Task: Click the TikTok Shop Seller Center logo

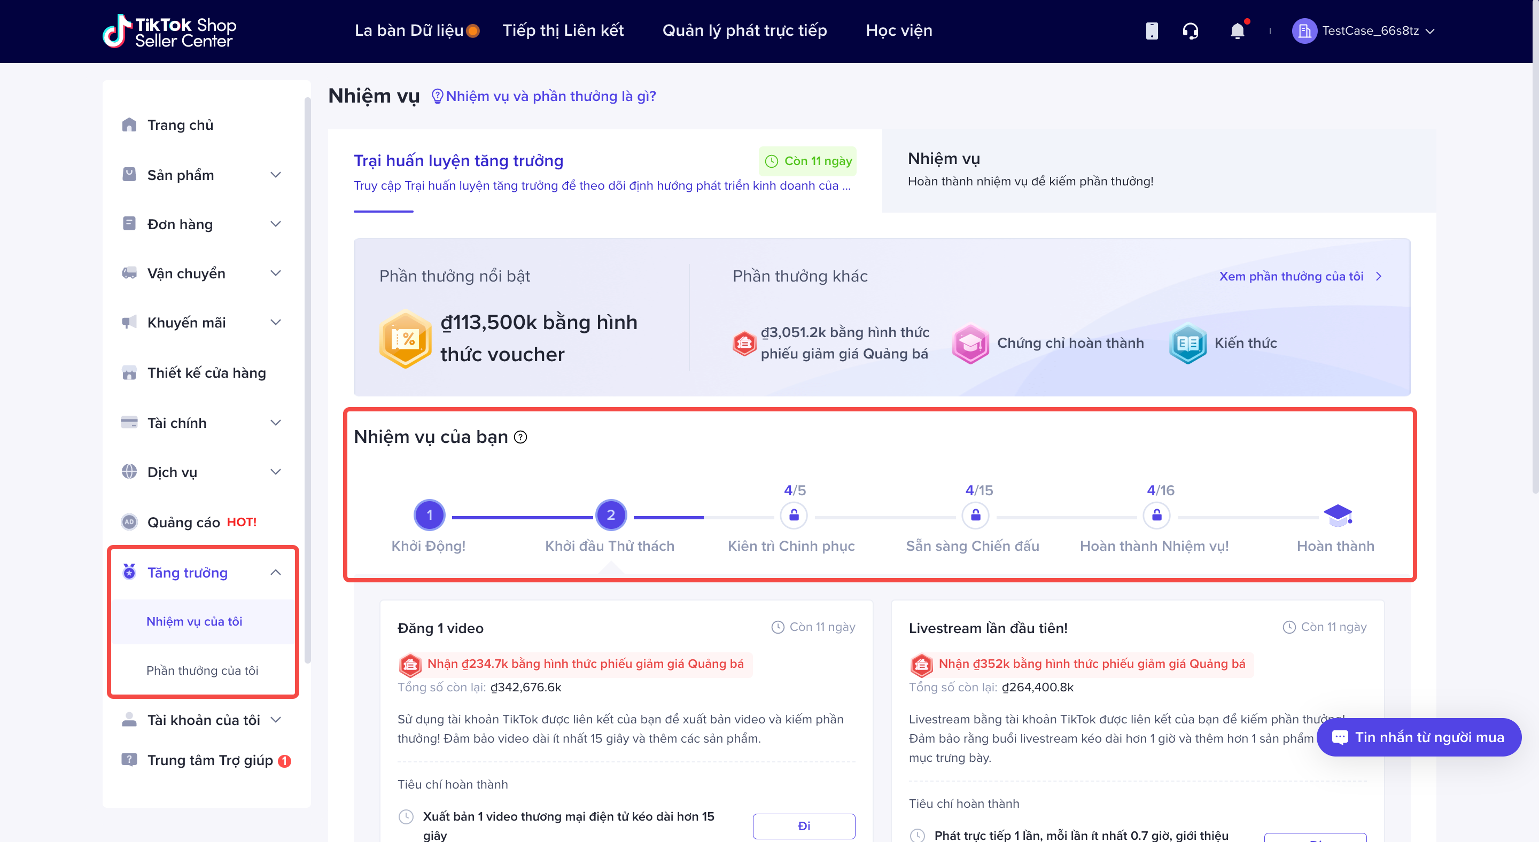Action: 170,31
